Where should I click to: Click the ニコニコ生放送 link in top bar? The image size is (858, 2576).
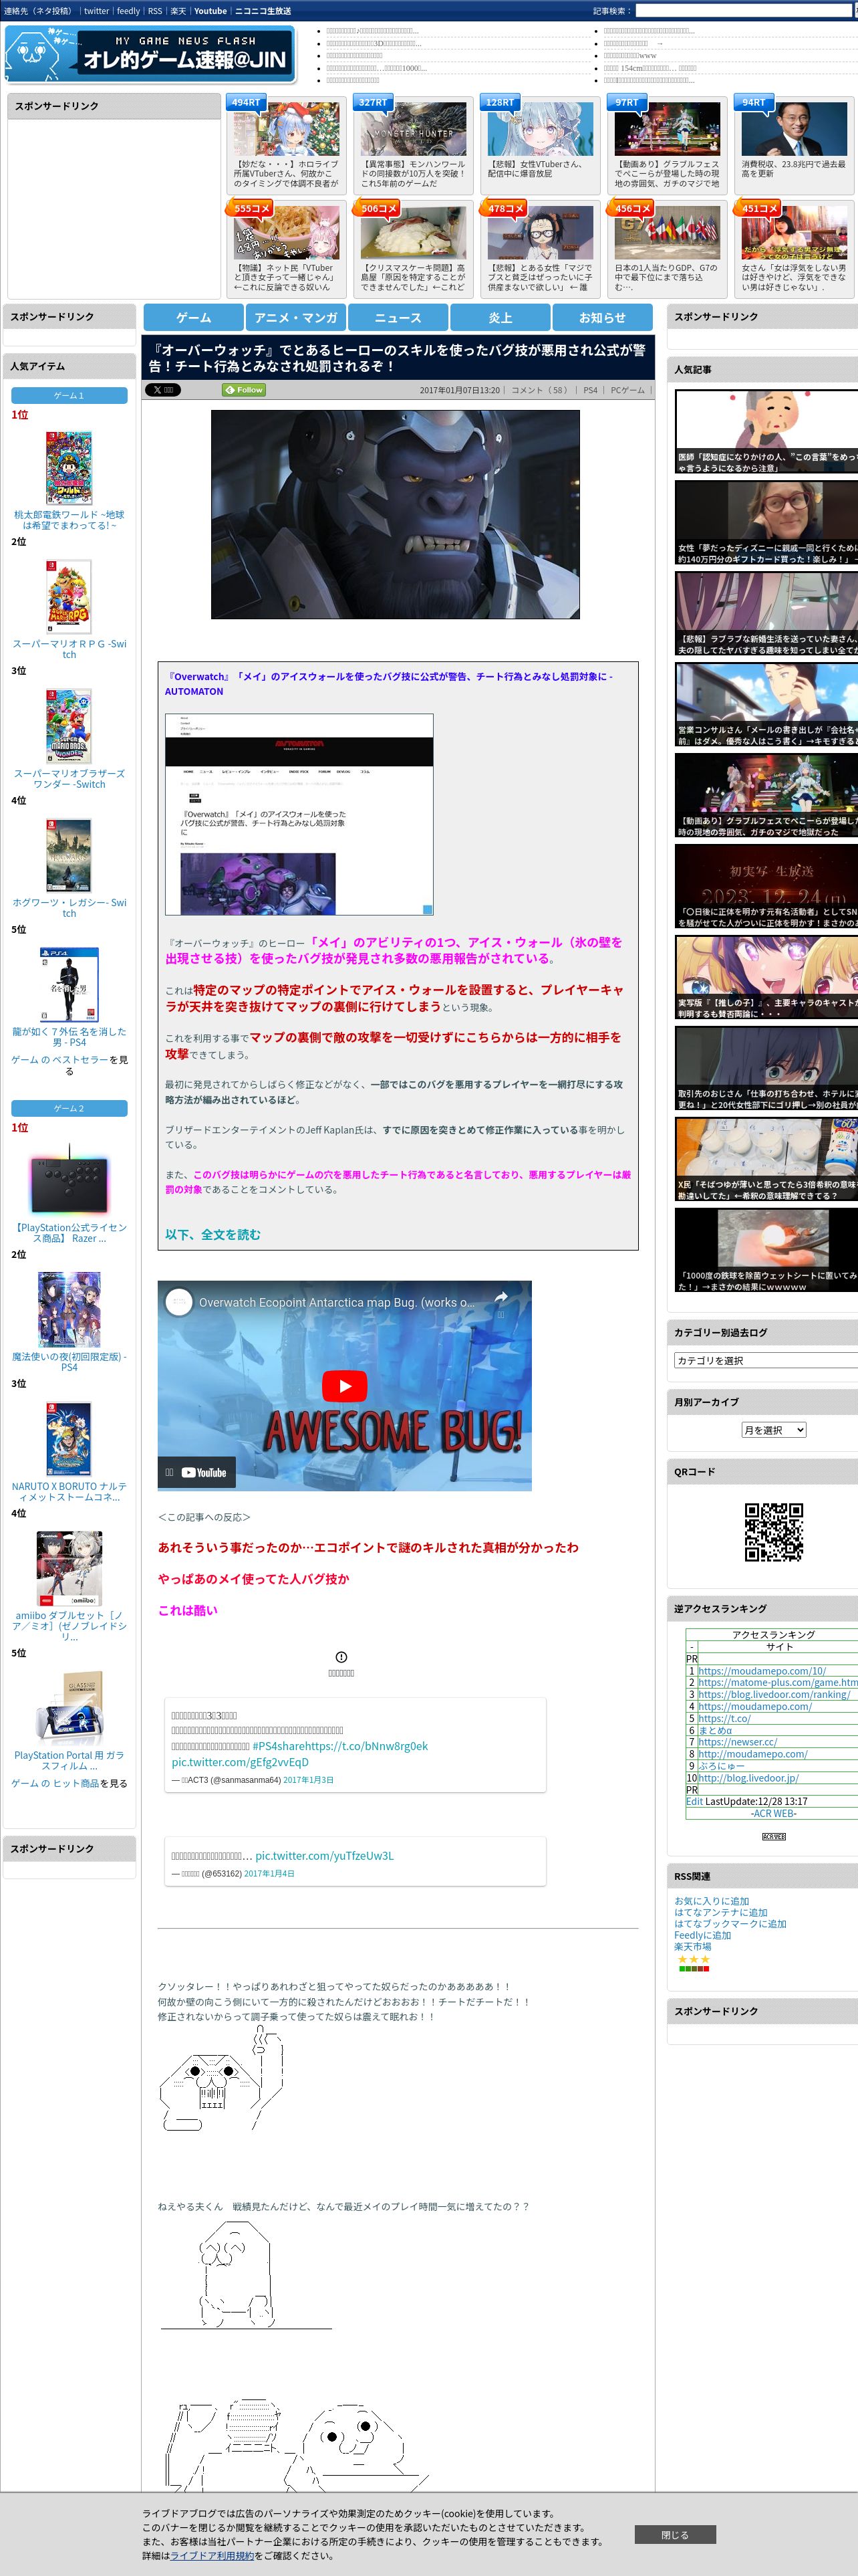(263, 11)
